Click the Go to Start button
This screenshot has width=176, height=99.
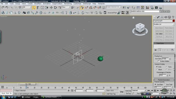pyautogui.click(x=148, y=90)
